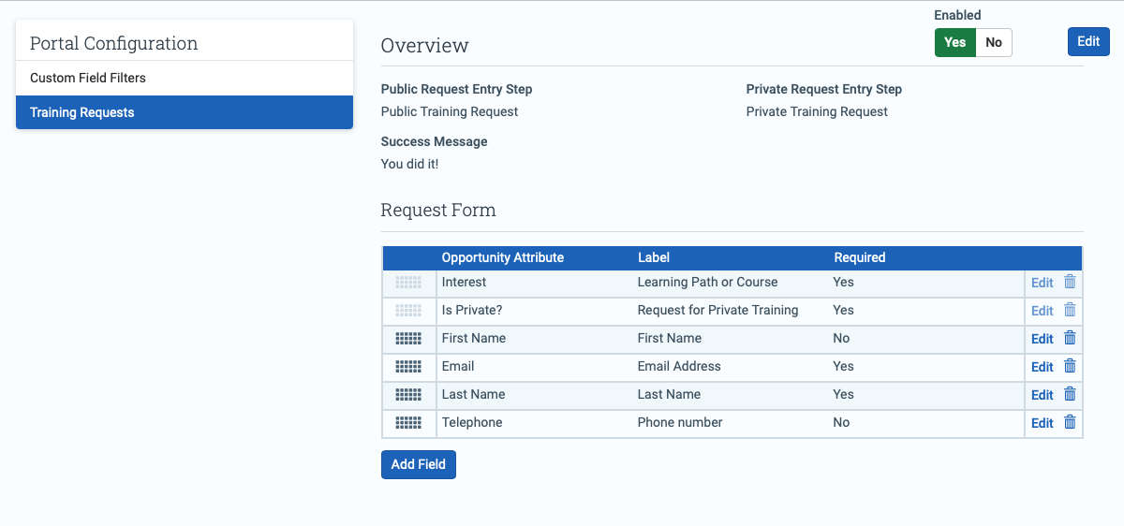Click Required value No in First Name row
Screen dimensions: 1124x526
pos(841,338)
